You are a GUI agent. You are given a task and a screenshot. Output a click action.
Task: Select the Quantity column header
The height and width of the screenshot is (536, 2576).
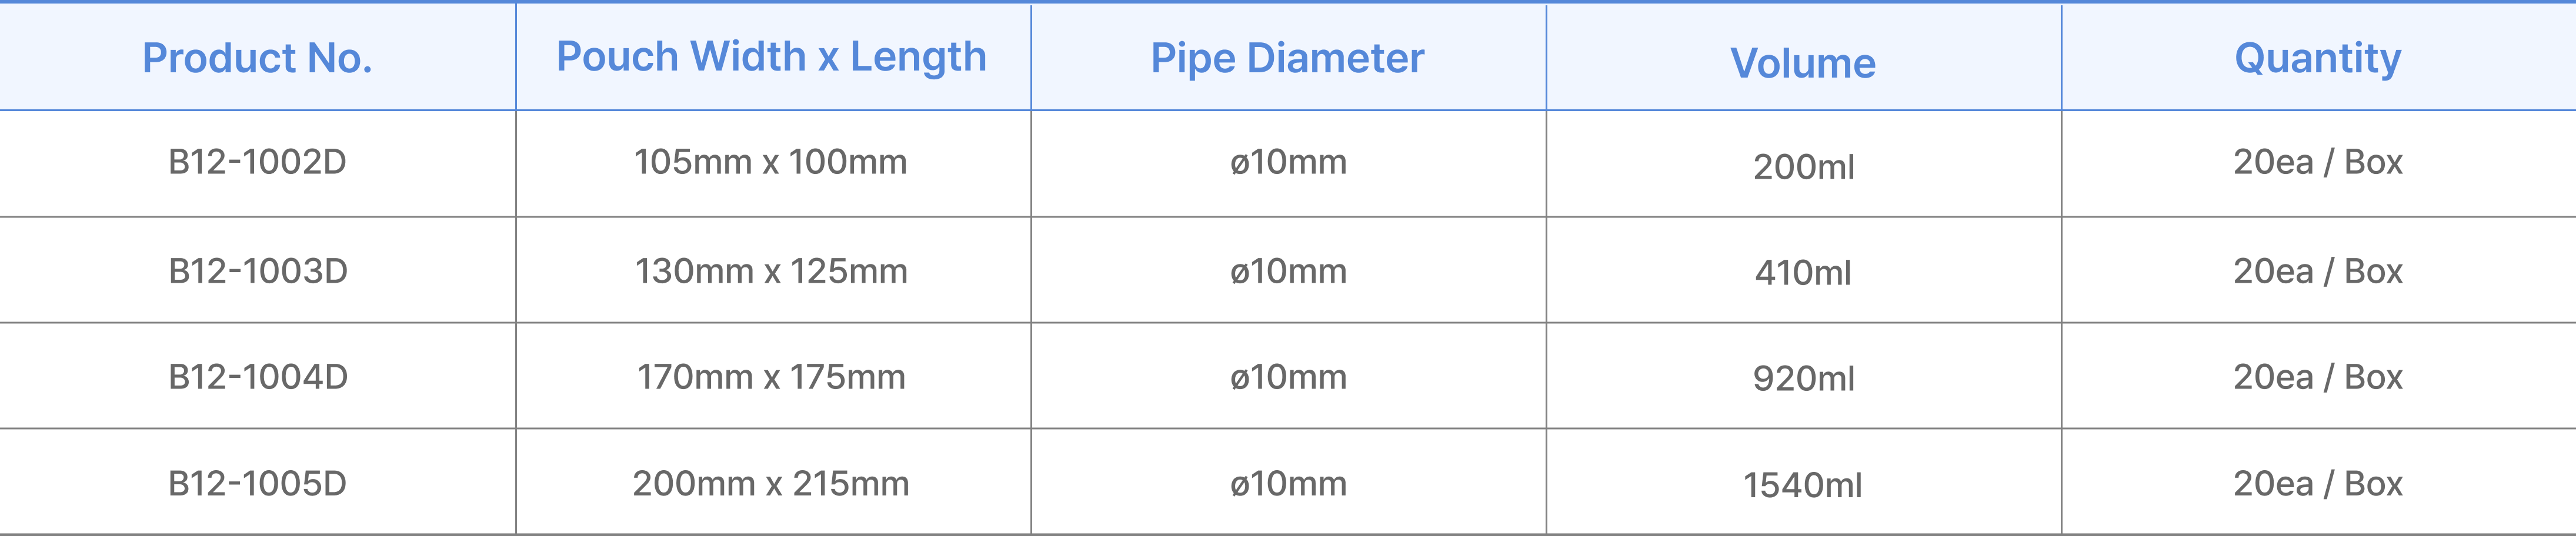[x=2317, y=58]
